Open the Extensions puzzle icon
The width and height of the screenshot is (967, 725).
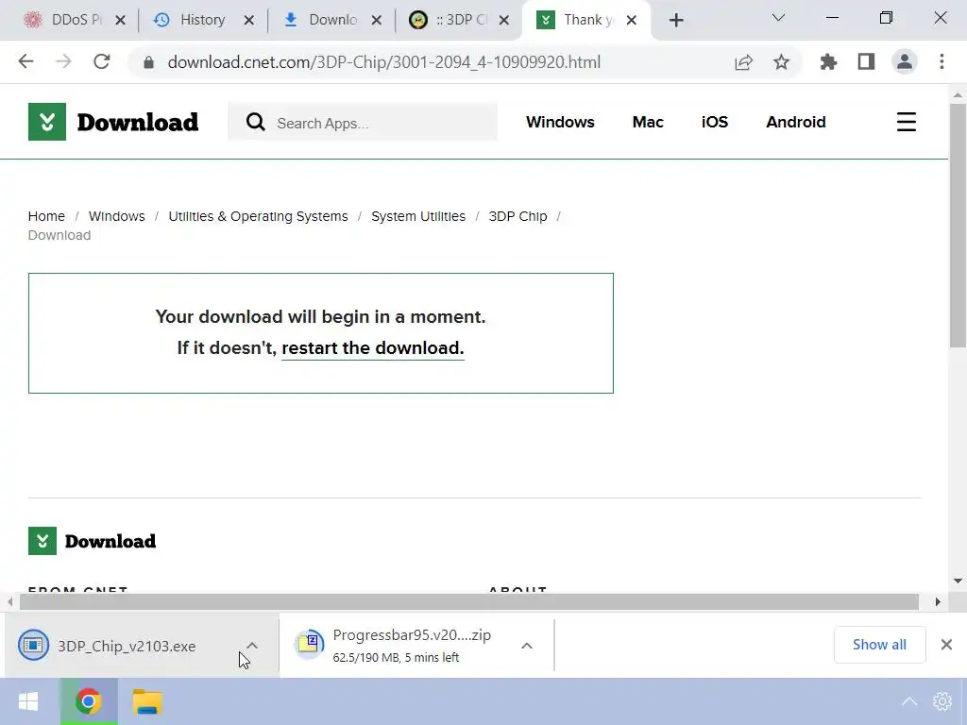coord(828,61)
